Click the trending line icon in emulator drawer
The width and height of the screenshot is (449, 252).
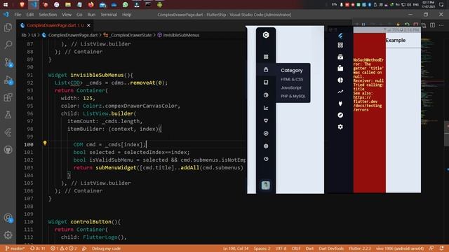click(x=340, y=92)
